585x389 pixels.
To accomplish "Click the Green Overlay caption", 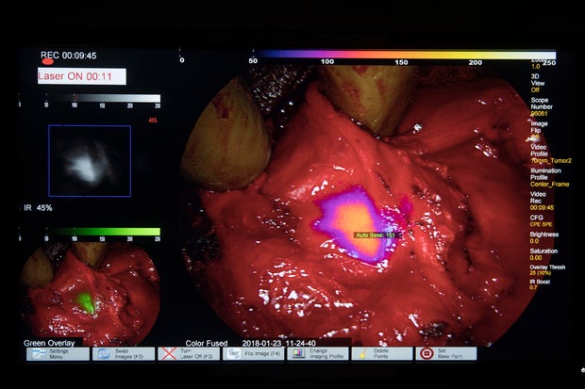I will (49, 343).
